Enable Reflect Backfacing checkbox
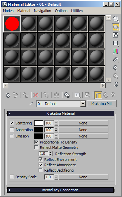 pos(41,170)
